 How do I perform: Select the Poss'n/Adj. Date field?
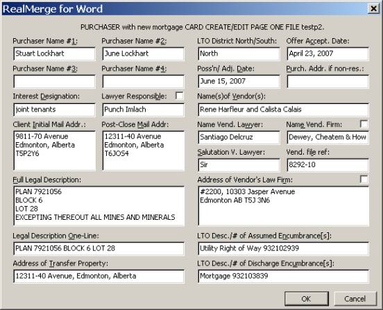click(239, 82)
